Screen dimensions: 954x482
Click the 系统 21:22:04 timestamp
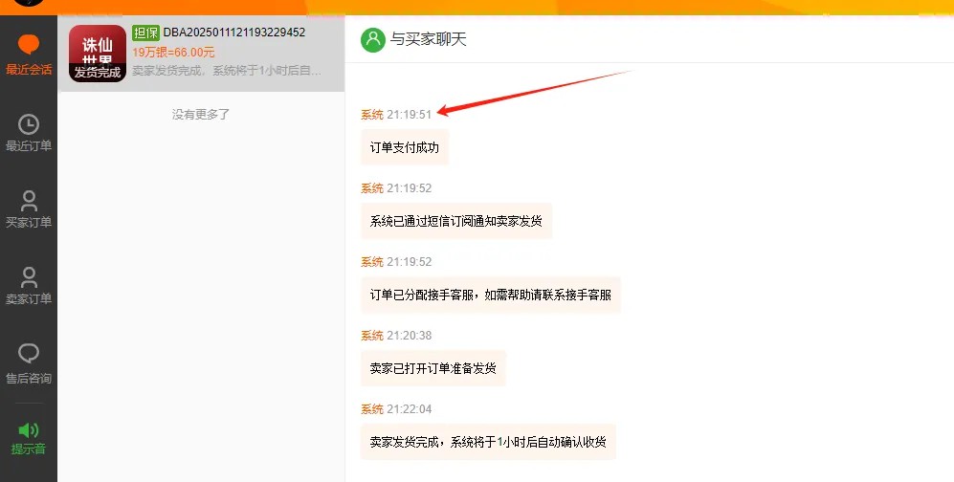pyautogui.click(x=396, y=409)
